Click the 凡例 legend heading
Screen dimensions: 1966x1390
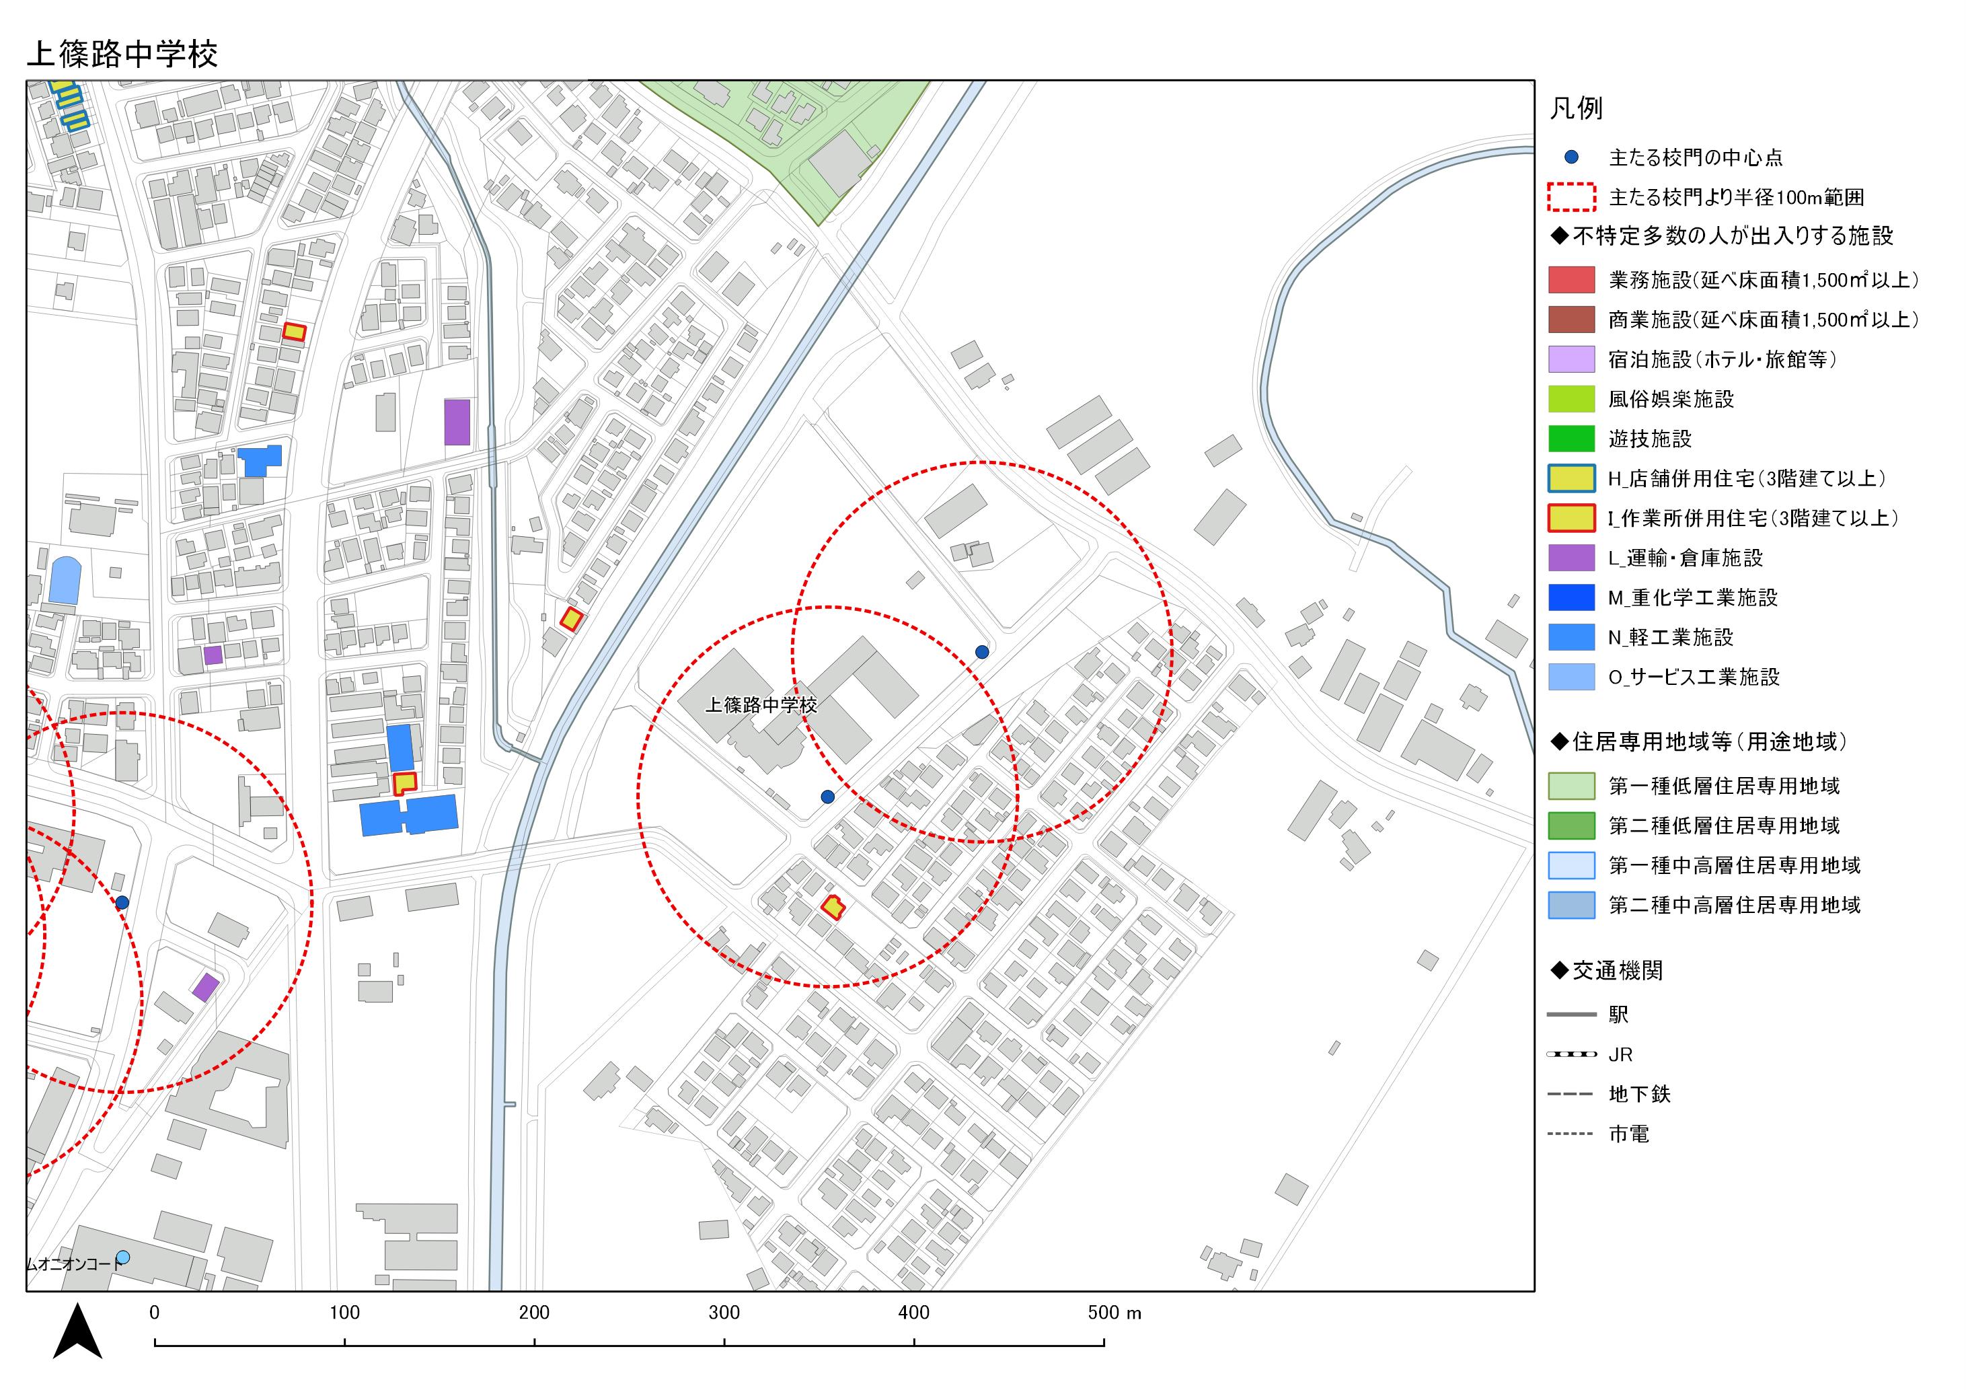tap(1575, 109)
